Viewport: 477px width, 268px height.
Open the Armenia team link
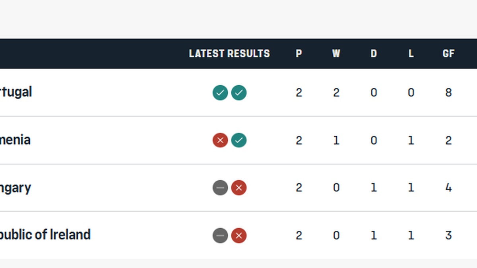14,140
